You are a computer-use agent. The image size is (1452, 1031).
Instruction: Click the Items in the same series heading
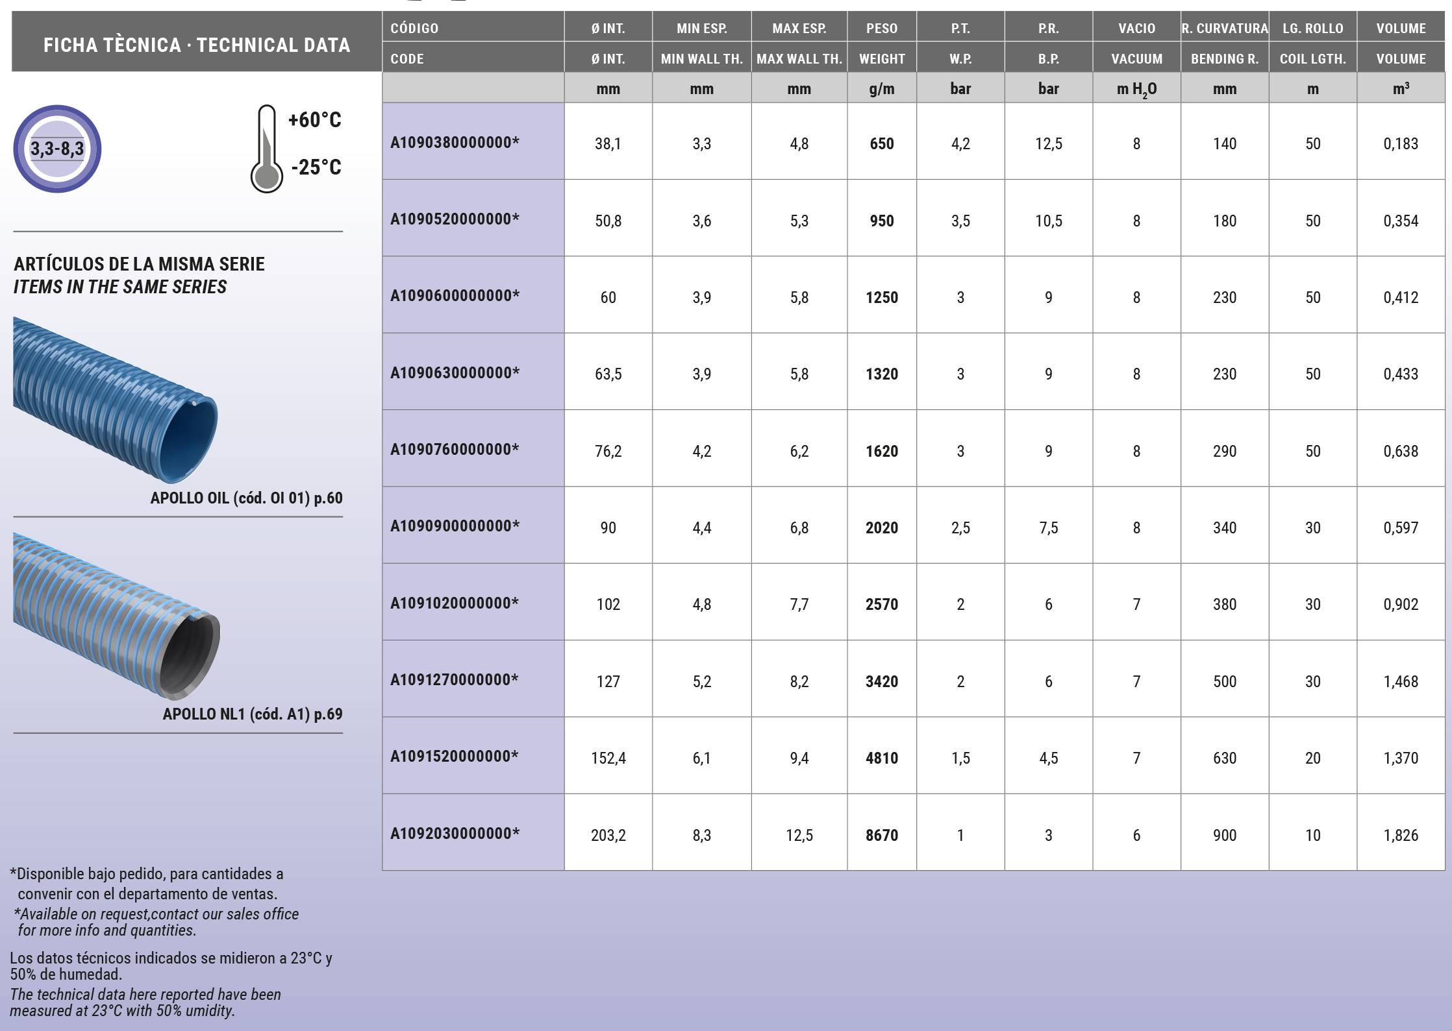(x=120, y=287)
